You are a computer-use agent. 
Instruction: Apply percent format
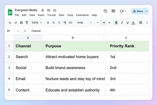(53, 23)
